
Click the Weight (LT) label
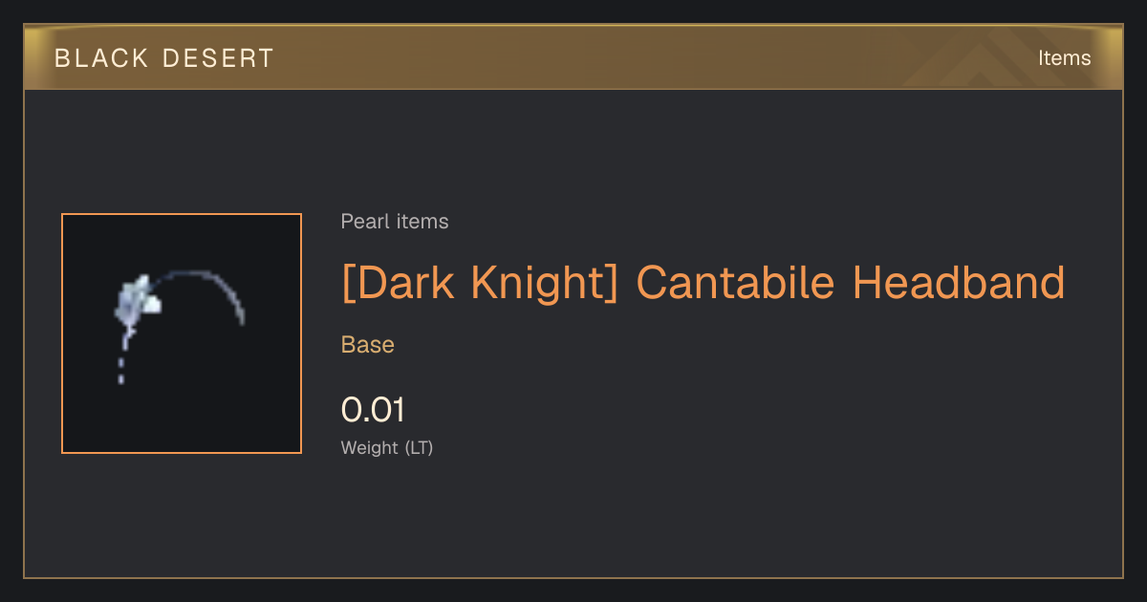[x=387, y=447]
